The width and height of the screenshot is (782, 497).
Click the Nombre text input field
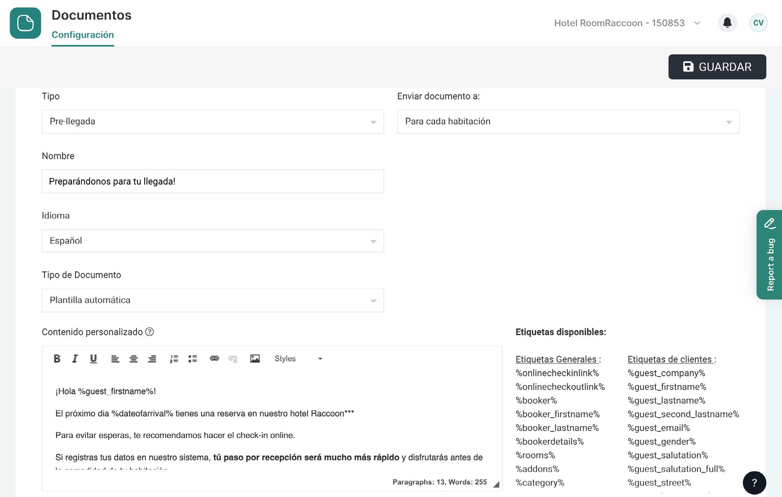click(212, 181)
